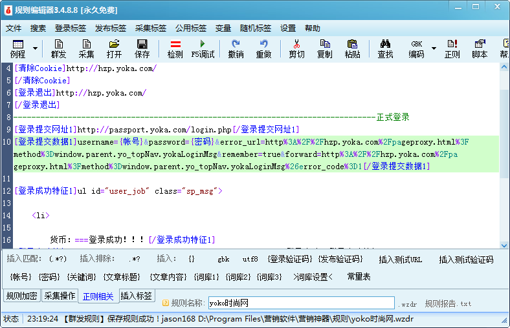Open the 变量 menu
Image resolution: width=510 pixels, height=328 pixels.
[223, 28]
